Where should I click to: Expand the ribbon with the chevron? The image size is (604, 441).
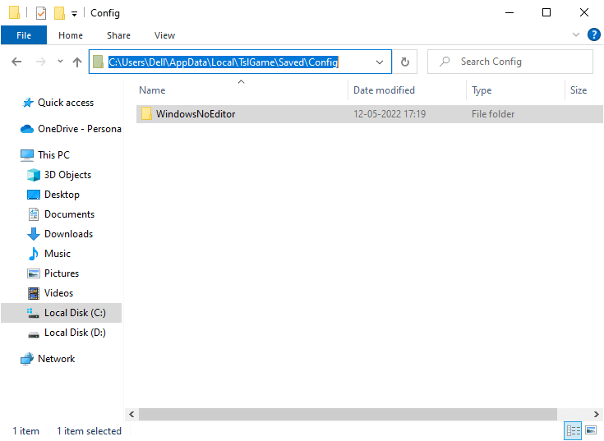(576, 34)
